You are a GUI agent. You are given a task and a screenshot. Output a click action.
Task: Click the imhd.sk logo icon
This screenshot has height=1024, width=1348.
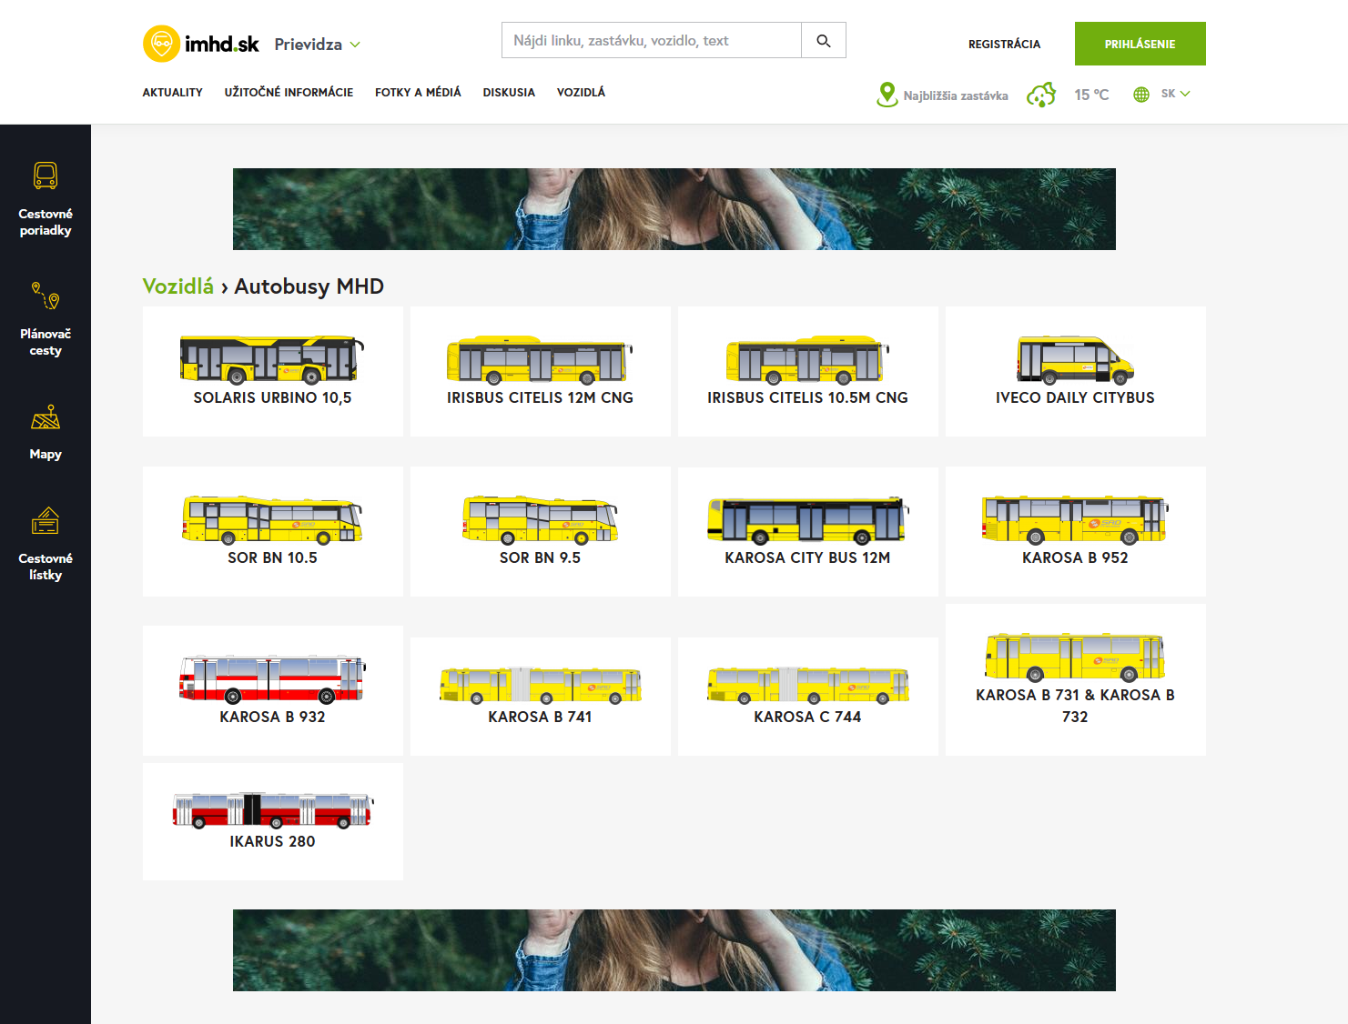point(161,44)
